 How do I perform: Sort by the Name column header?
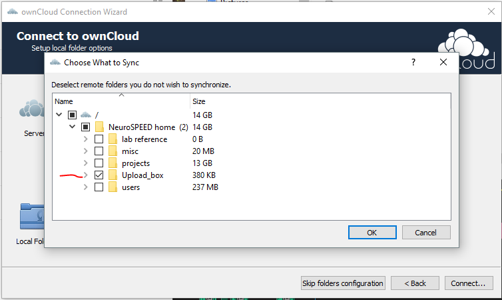pos(121,101)
